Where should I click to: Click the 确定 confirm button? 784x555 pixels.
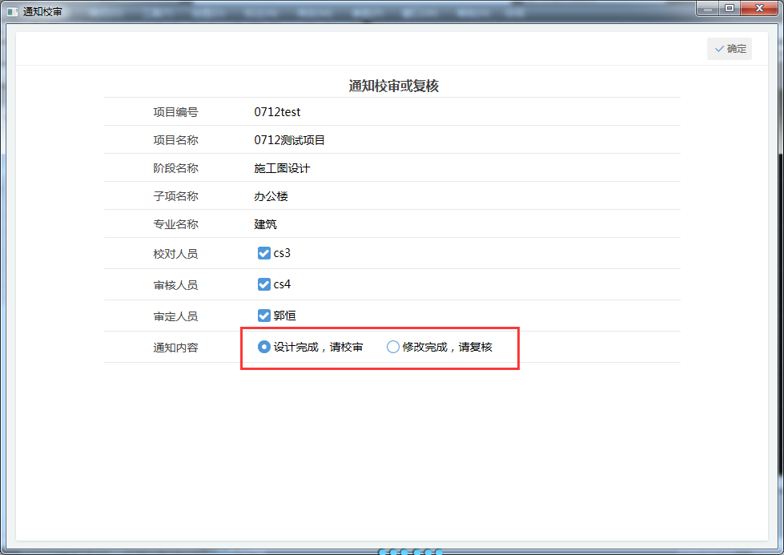730,49
